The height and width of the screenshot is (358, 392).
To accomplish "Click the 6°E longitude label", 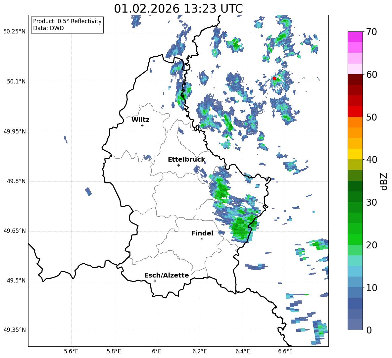I will click(x=157, y=351).
